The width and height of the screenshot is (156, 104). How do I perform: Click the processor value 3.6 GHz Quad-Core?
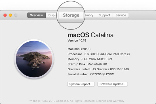[x=107, y=54]
